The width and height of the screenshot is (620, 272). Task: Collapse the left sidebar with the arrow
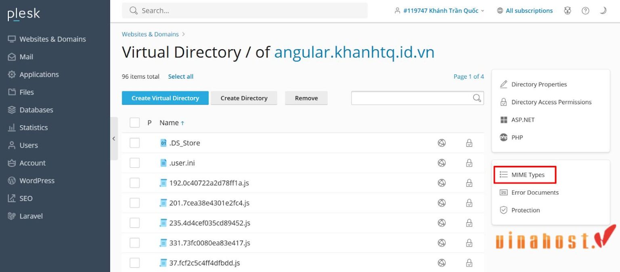pyautogui.click(x=114, y=138)
